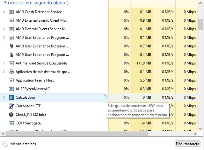Expand the 0,1 MB AMD User Experience Program row
This screenshot has height=150, width=204.
(4, 38)
